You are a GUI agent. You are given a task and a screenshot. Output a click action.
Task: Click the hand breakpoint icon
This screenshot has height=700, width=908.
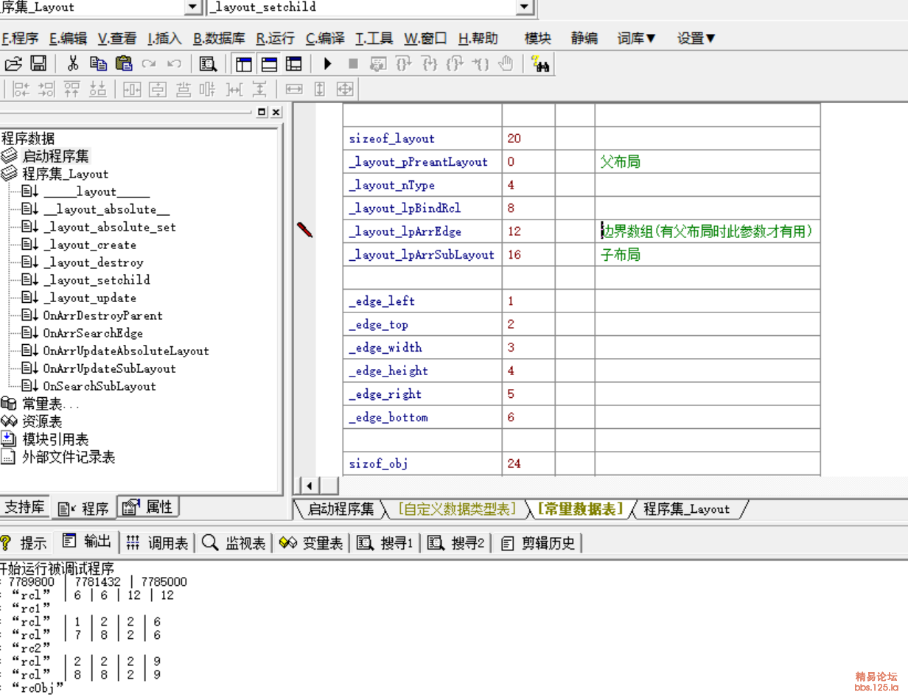click(506, 64)
